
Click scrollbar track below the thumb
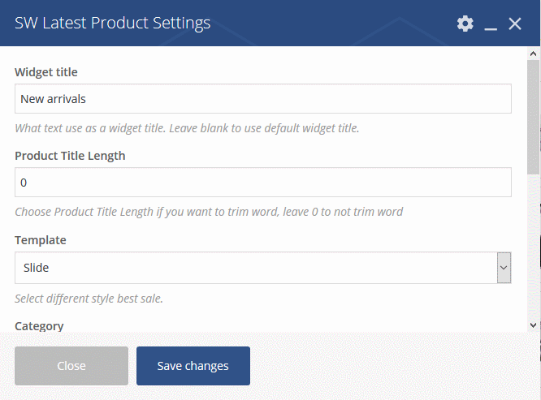pyautogui.click(x=533, y=243)
